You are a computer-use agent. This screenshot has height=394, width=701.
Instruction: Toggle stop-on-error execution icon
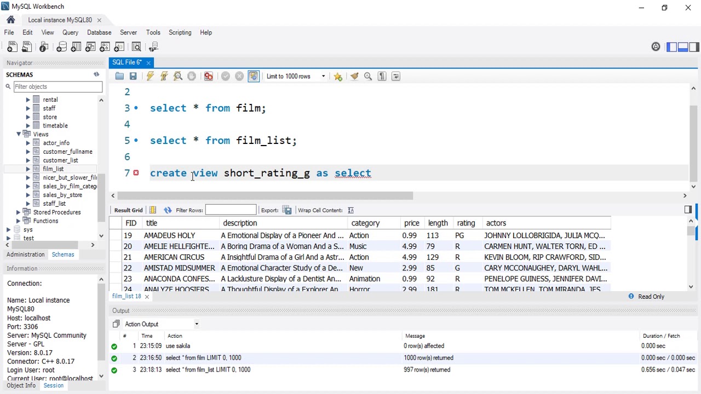tap(208, 76)
